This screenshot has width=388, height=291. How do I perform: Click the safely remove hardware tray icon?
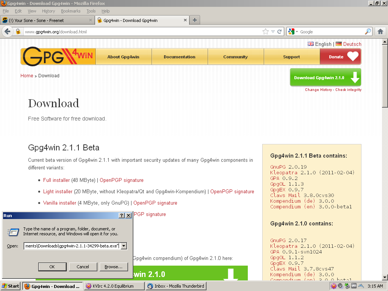347,286
